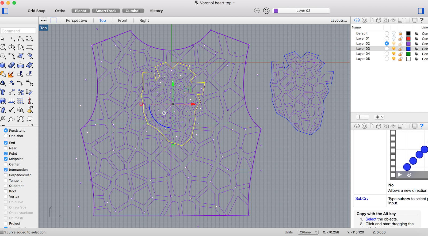Select the arrow pointer tool

[x=3, y=39]
